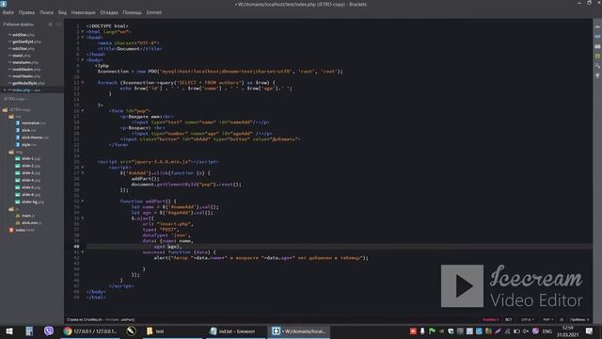Open slick-theme.css in file tree

(35, 137)
